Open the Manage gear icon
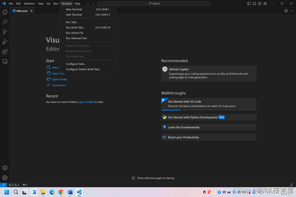296x197 pixels. click(x=5, y=178)
